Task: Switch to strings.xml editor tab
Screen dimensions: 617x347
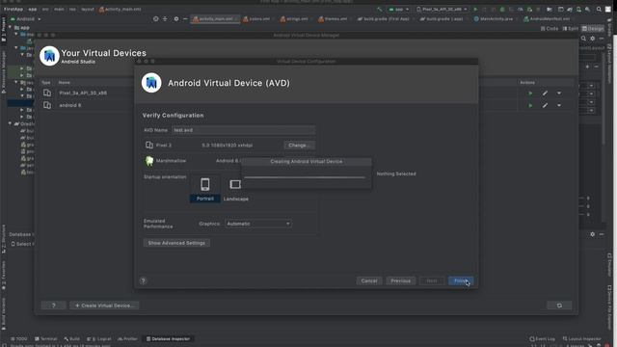Action: 294,19
